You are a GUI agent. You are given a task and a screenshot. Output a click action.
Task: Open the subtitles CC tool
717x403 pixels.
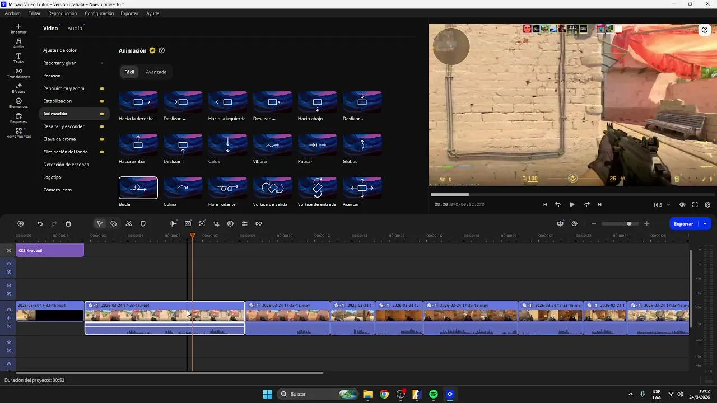pos(188,223)
